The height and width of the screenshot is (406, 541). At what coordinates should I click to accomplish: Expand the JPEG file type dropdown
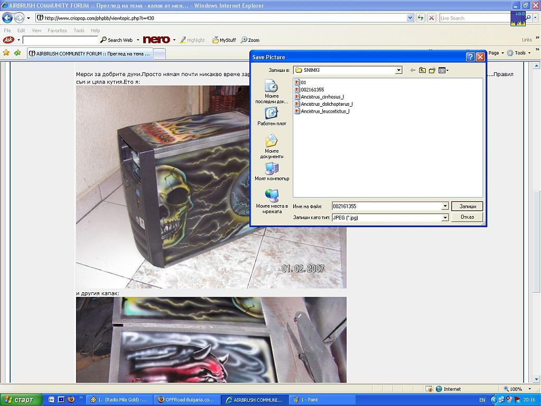(445, 217)
